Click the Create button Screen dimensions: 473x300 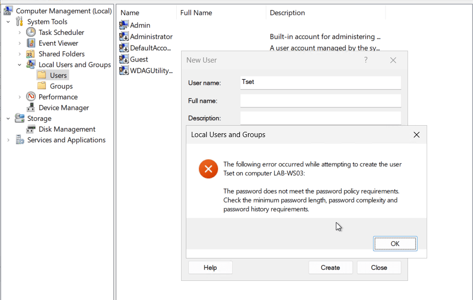click(330, 268)
